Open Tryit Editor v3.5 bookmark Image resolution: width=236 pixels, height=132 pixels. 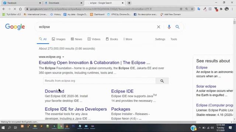pos(11,15)
